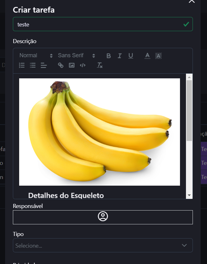Click the banana image in the editor

100,132
